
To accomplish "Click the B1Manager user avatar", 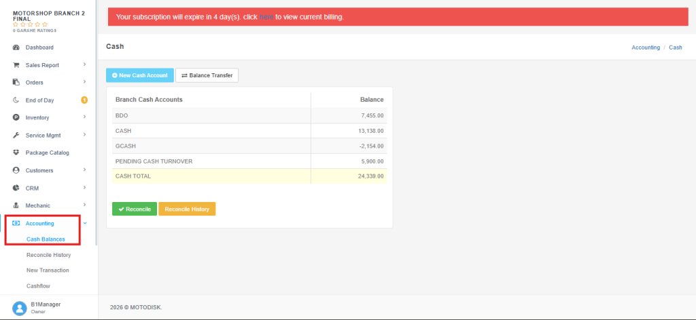I will point(20,308).
